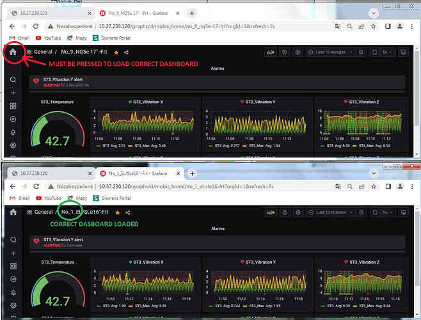
Task: Open dashboard settings gear in top window
Action: (298, 52)
